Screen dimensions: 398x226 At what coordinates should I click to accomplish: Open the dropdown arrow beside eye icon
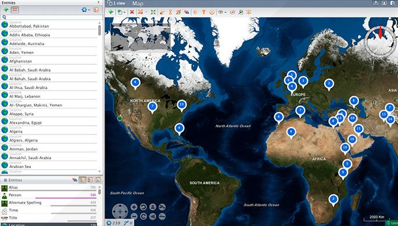pyautogui.click(x=225, y=12)
